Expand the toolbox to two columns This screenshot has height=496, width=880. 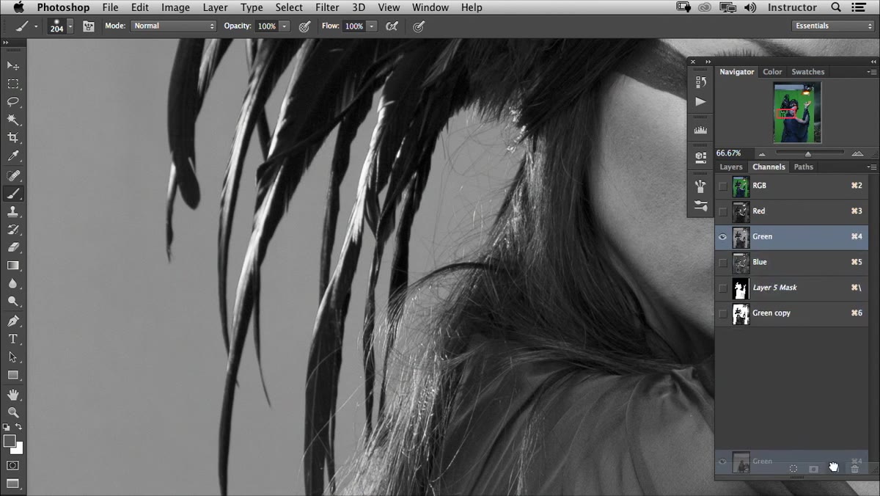pos(6,43)
